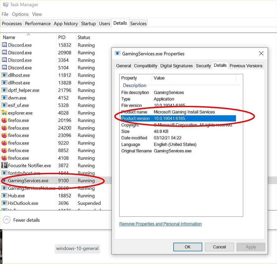Click the dllhost.exe icon for PID 11812
This screenshot has width=277, height=264.
4,75
